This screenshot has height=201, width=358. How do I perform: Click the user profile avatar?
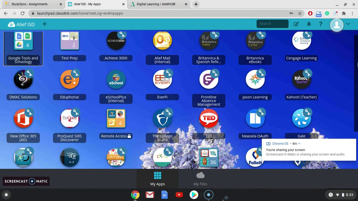click(337, 25)
